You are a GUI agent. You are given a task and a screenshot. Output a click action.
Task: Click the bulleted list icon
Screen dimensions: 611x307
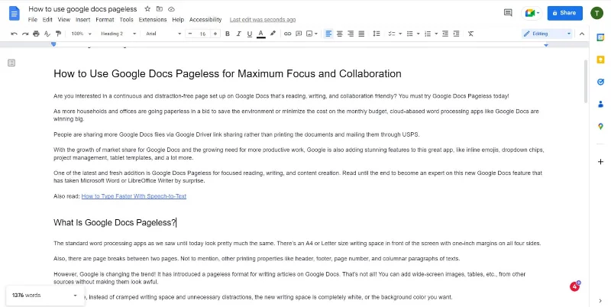pyautogui.click(x=409, y=34)
